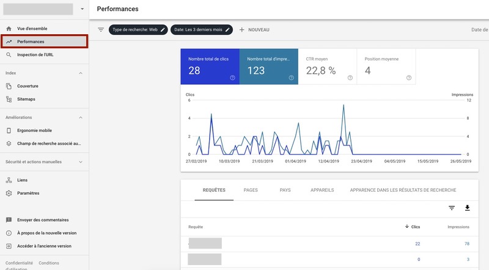Click the clicks value 0 in second row
The image size is (489, 270).
419,260
